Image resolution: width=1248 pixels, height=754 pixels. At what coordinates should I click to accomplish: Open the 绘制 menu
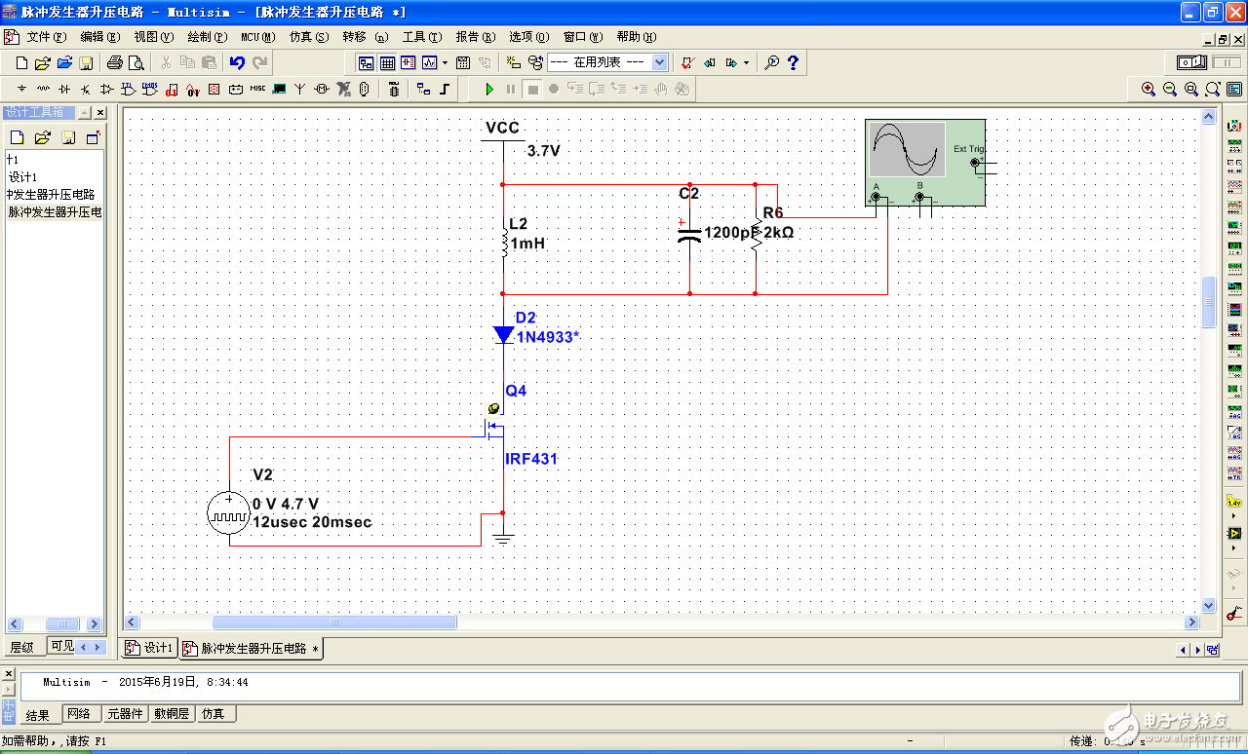tap(206, 37)
